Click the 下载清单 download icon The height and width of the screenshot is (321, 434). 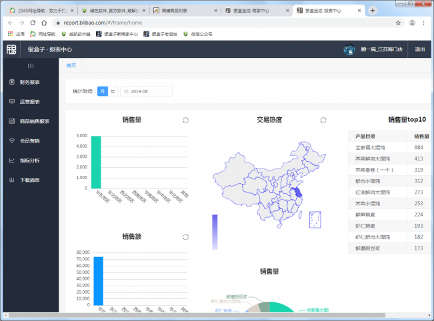(x=12, y=180)
